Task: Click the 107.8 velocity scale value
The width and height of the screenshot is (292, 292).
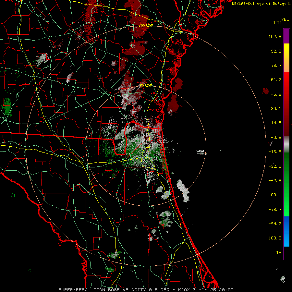Action: (x=275, y=36)
